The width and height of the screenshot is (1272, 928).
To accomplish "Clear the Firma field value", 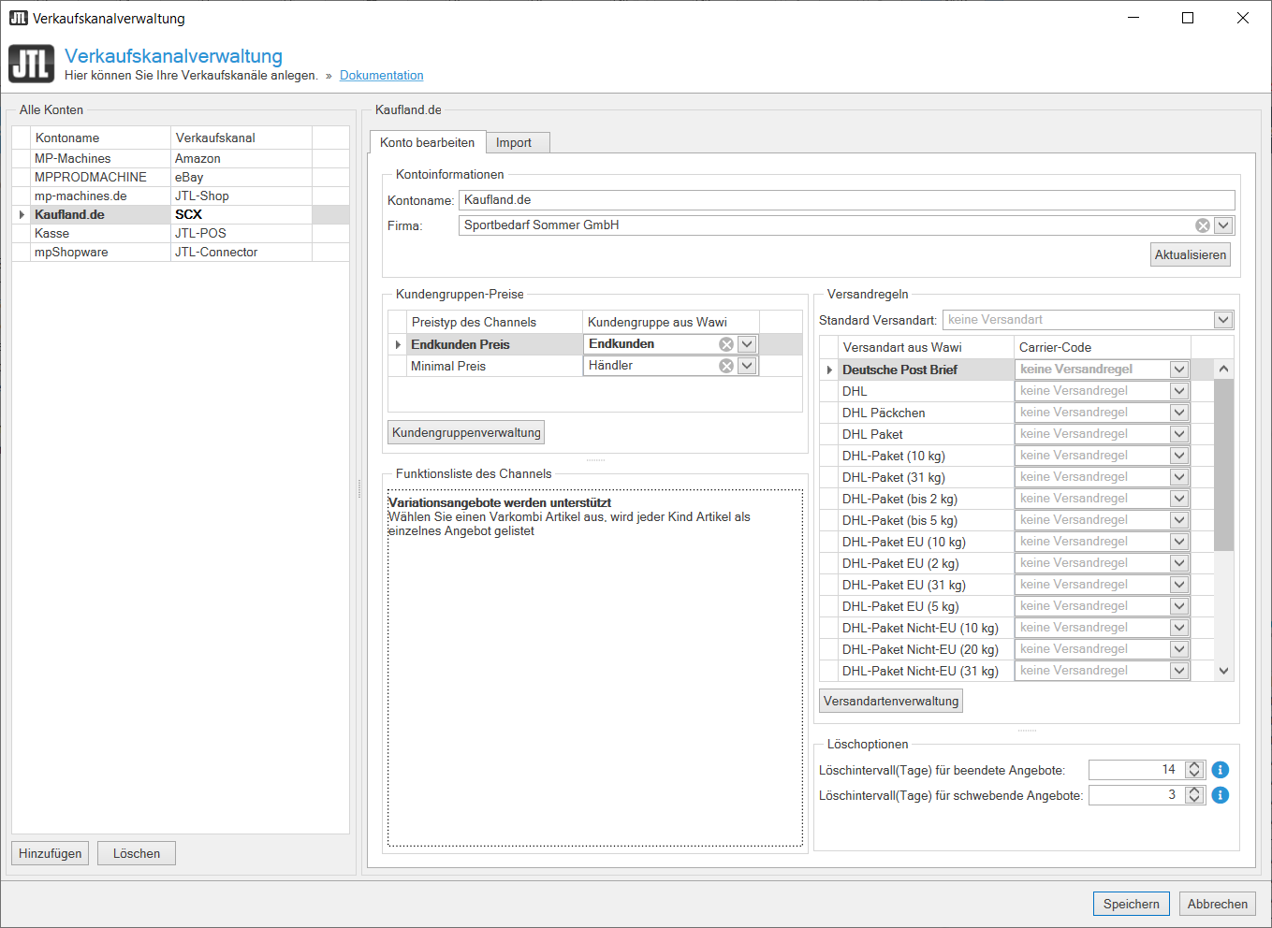I will pos(1203,225).
